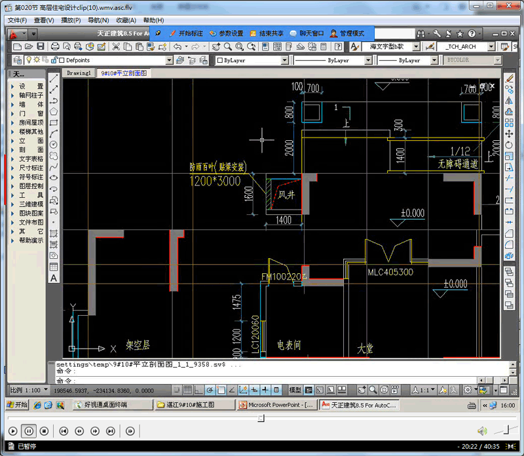
Task: Toggle the 模型 model space button
Action: (x=295, y=390)
